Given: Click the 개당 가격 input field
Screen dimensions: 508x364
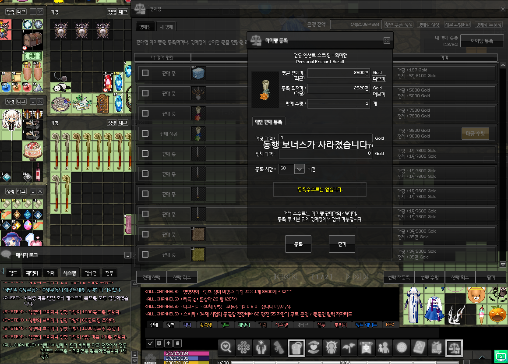Looking at the screenshot, I should click(325, 138).
